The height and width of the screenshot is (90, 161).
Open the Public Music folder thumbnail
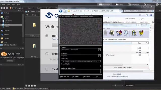(x=34, y=25)
